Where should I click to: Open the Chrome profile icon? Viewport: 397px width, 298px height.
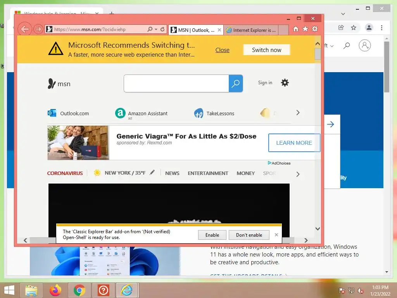(x=369, y=28)
